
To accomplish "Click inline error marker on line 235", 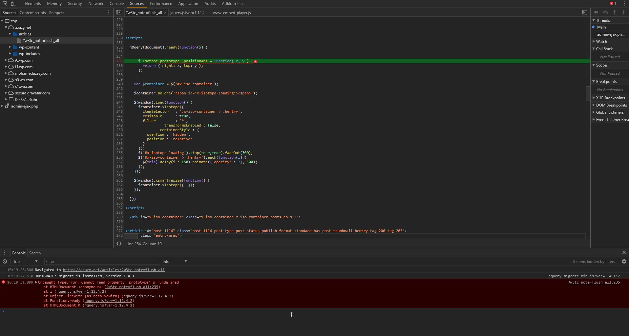I will point(255,61).
